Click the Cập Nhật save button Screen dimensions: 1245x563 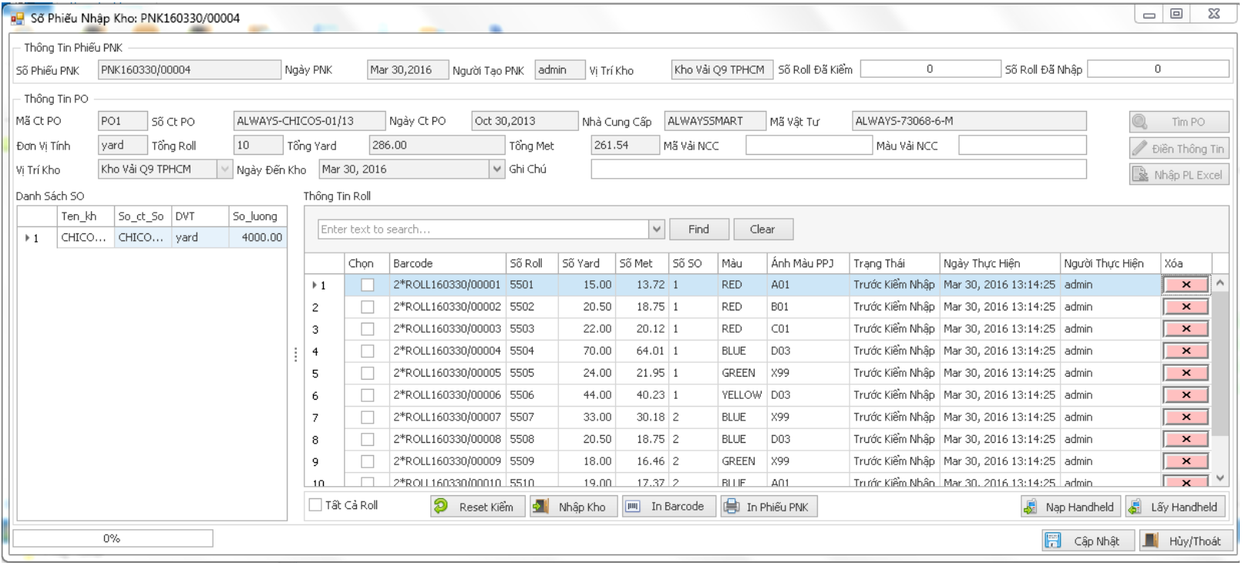click(1089, 541)
